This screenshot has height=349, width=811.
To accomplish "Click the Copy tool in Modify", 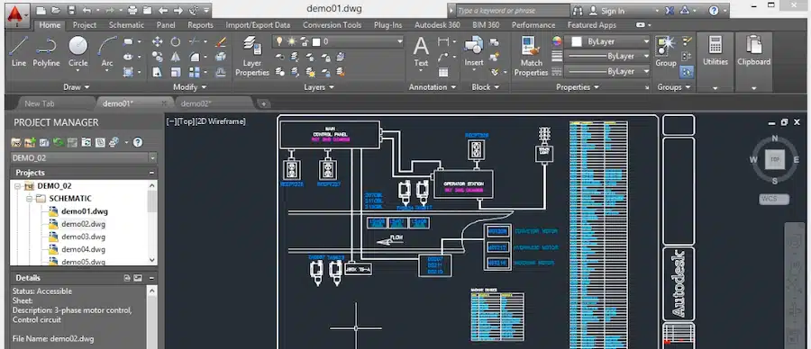I will [x=157, y=57].
